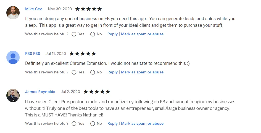
Task: Open the James Reynolds reviewer name link
Action: 40,92
